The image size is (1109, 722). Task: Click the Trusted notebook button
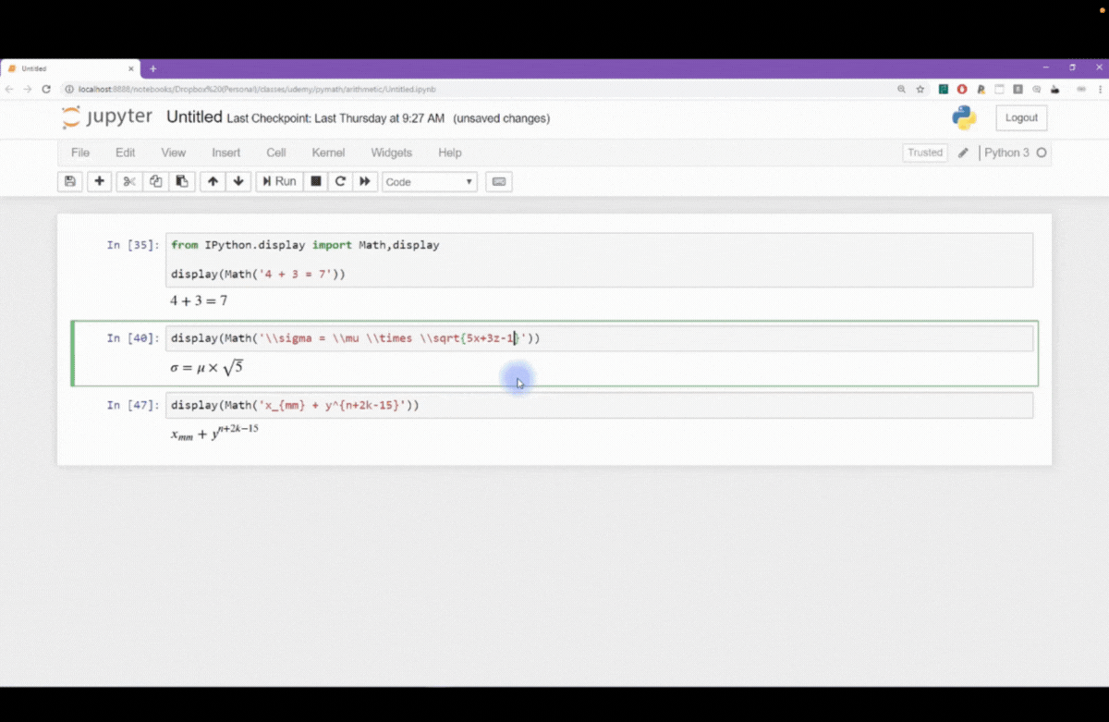coord(925,153)
